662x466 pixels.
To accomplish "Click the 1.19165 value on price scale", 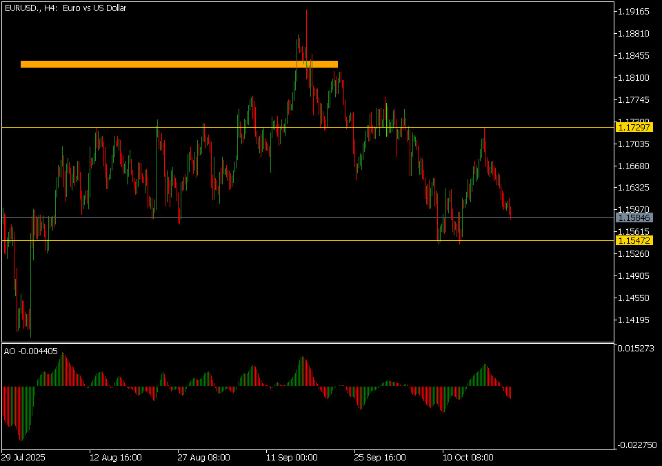I will 633,12.
